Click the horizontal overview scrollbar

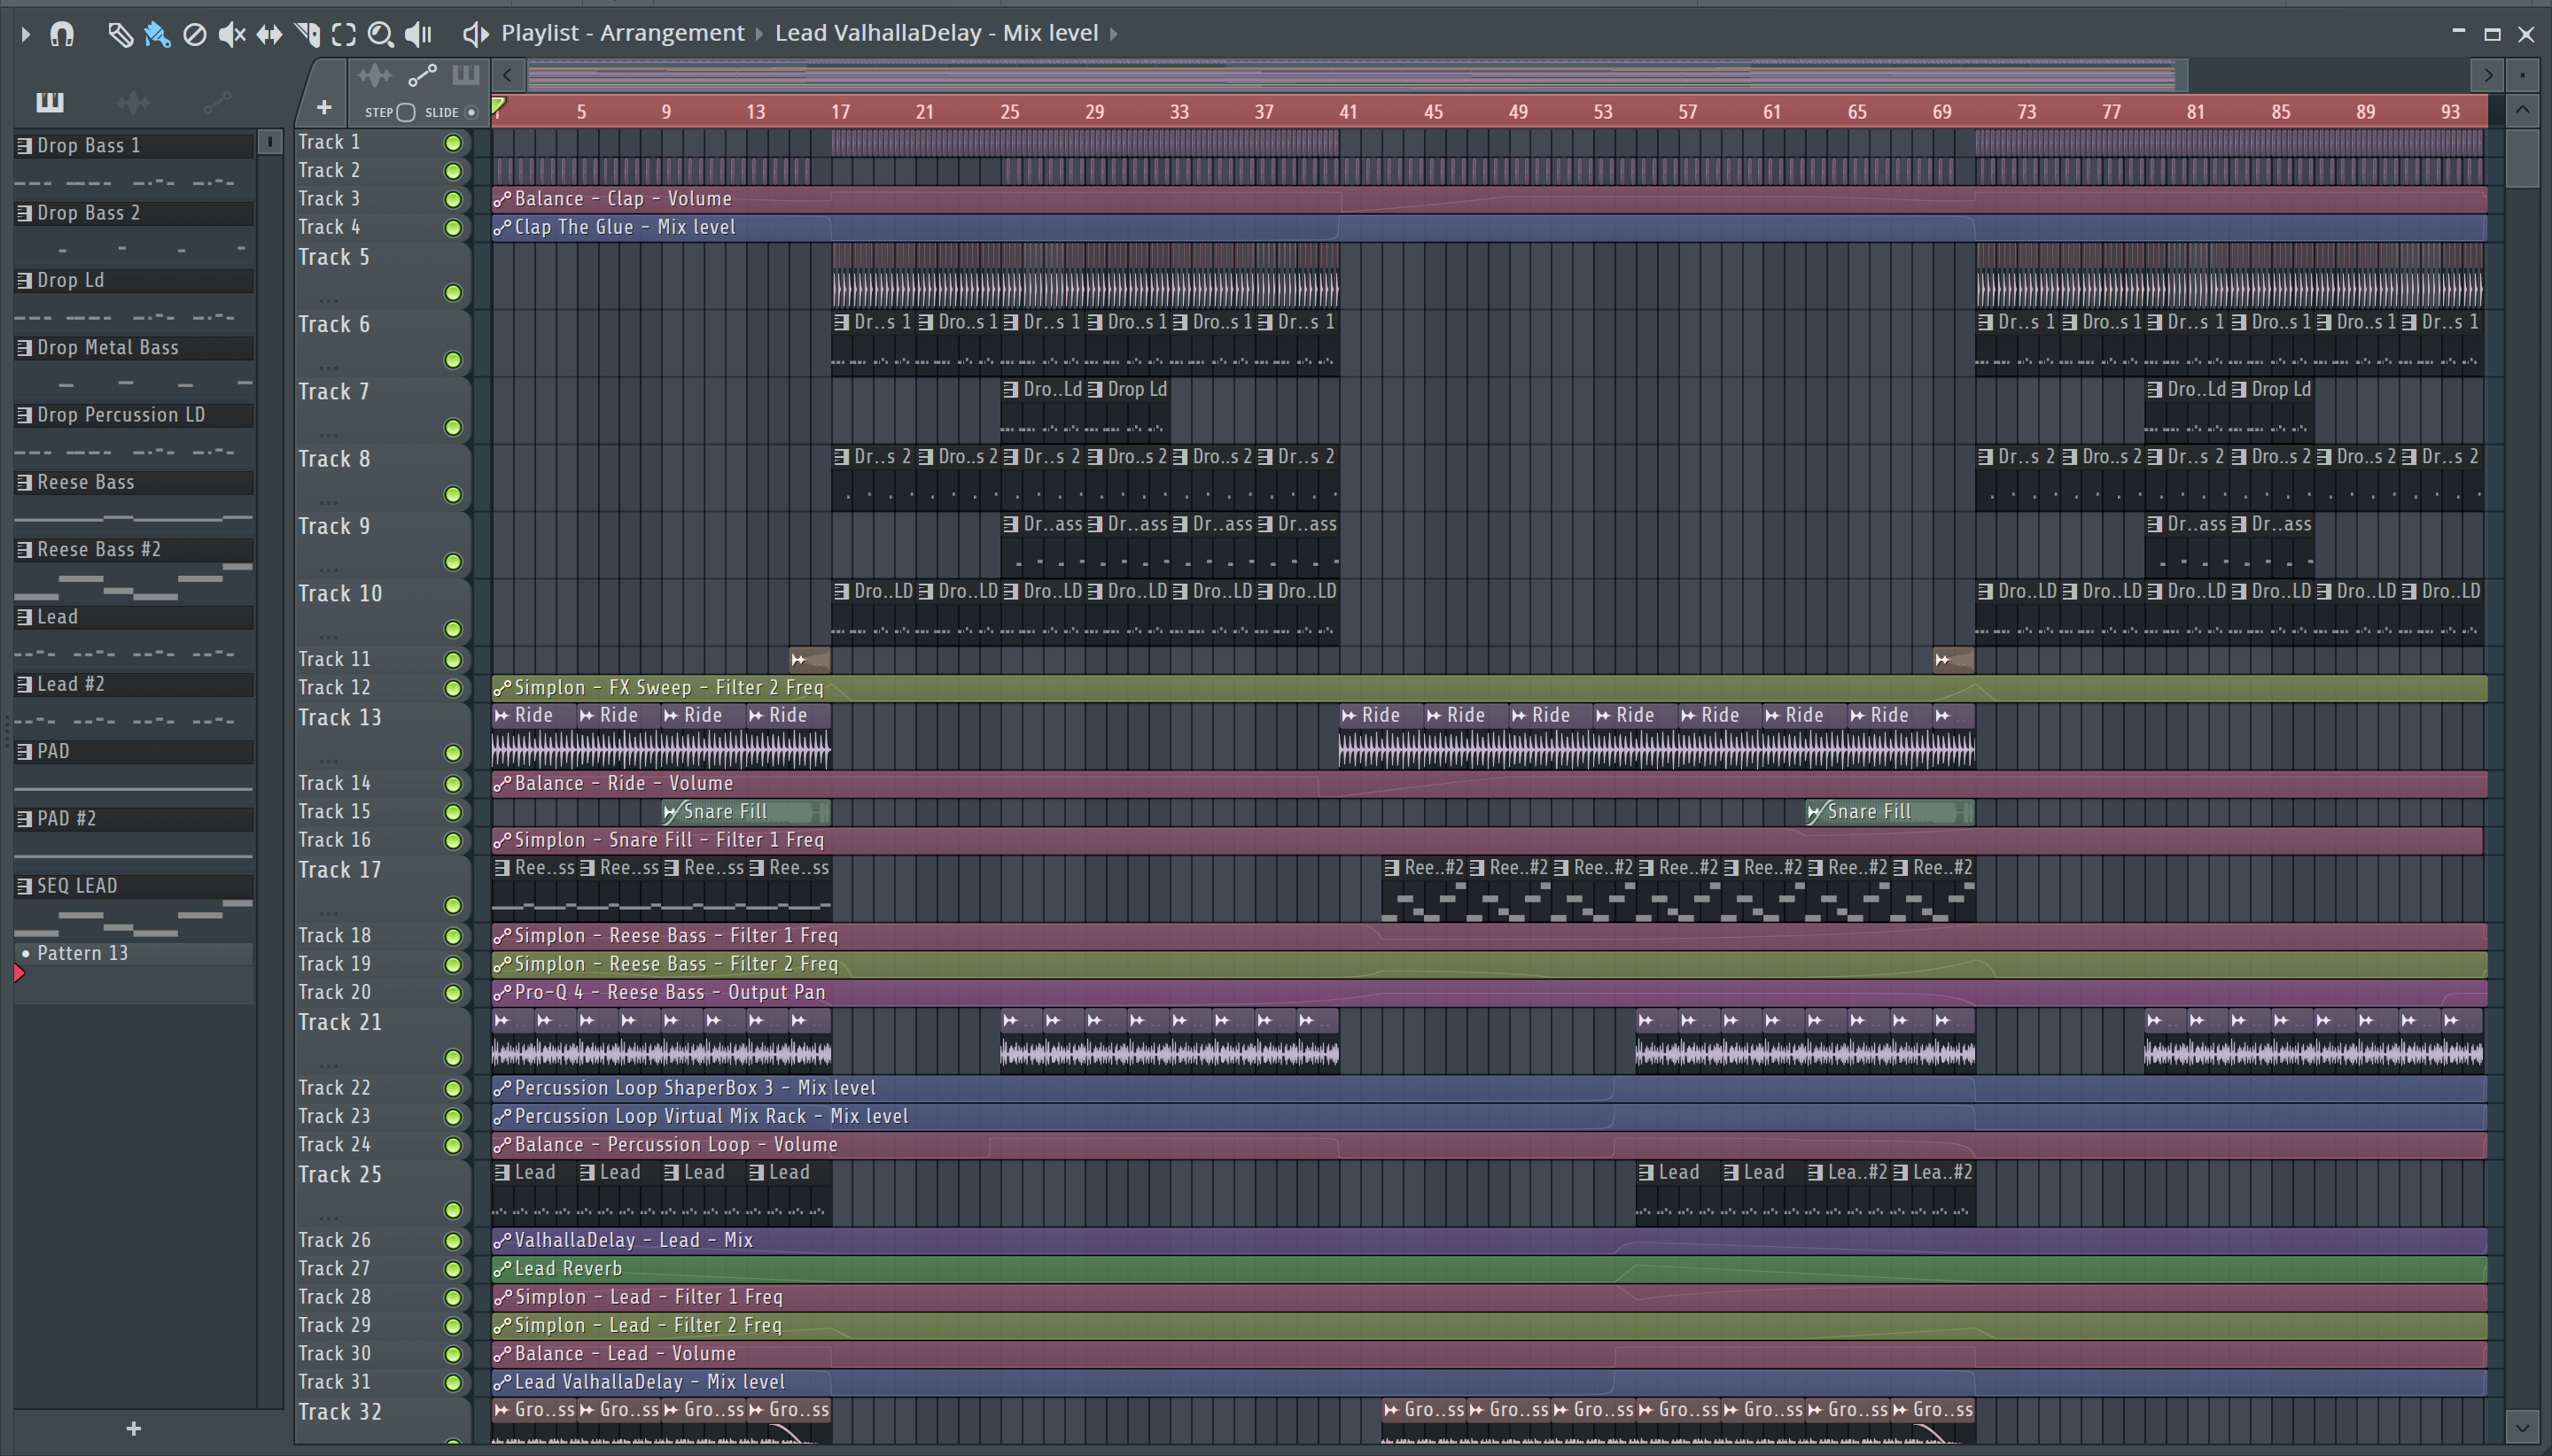click(1357, 75)
